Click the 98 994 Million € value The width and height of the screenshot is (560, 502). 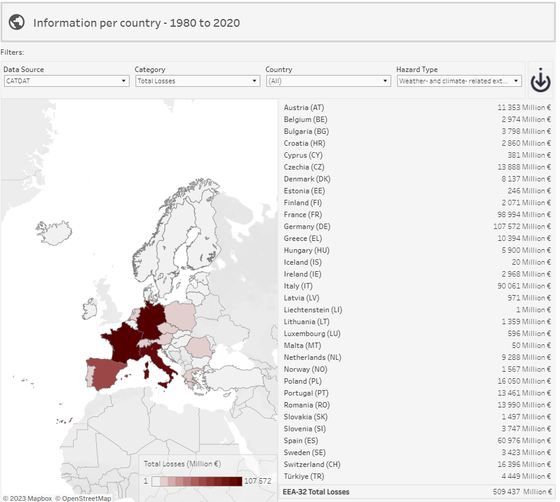(524, 215)
